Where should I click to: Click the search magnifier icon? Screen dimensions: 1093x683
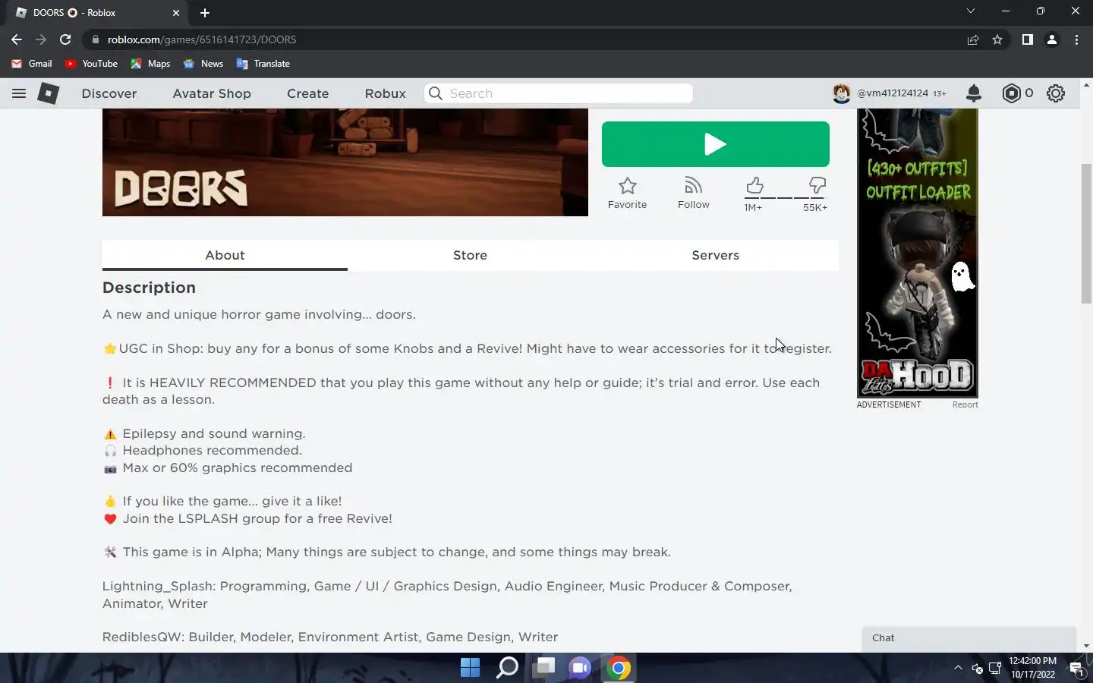pyautogui.click(x=436, y=93)
